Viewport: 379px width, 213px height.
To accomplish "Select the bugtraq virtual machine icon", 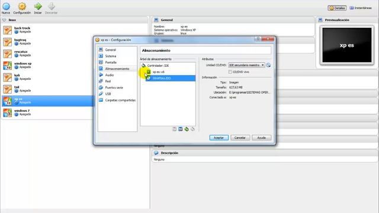I will point(7,42).
